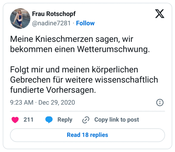Image resolution: width=175 pixels, height=152 pixels.
Task: Click the Reply text label
Action: tap(65, 120)
